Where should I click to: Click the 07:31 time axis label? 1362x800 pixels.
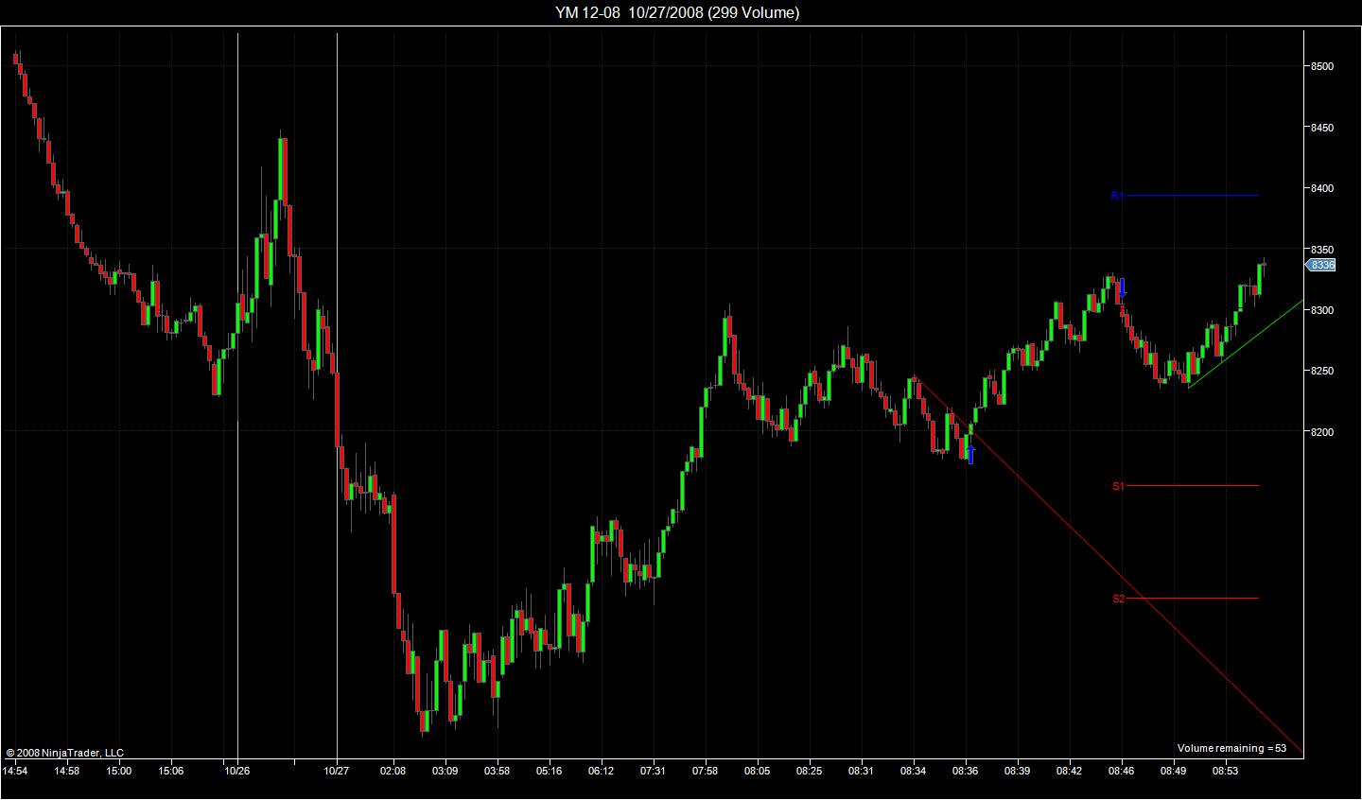(653, 771)
